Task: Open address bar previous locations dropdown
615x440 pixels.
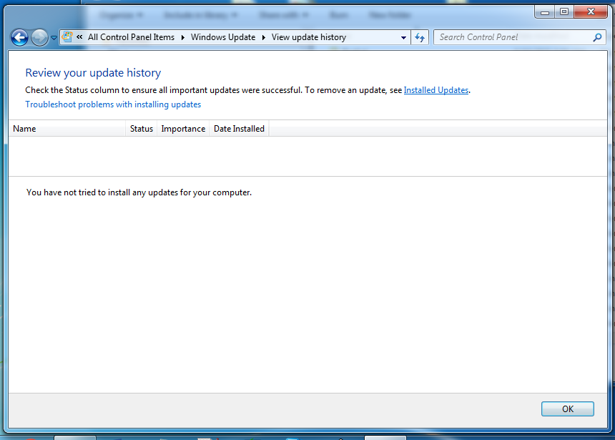Action: (x=403, y=38)
